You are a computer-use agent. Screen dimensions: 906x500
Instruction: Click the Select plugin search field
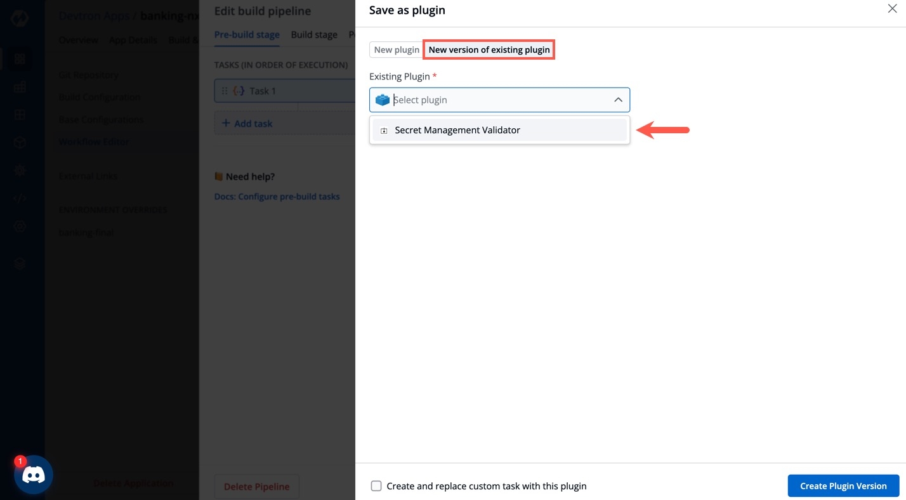[495, 100]
